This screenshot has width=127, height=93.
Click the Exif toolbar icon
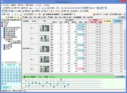pos(91,8)
